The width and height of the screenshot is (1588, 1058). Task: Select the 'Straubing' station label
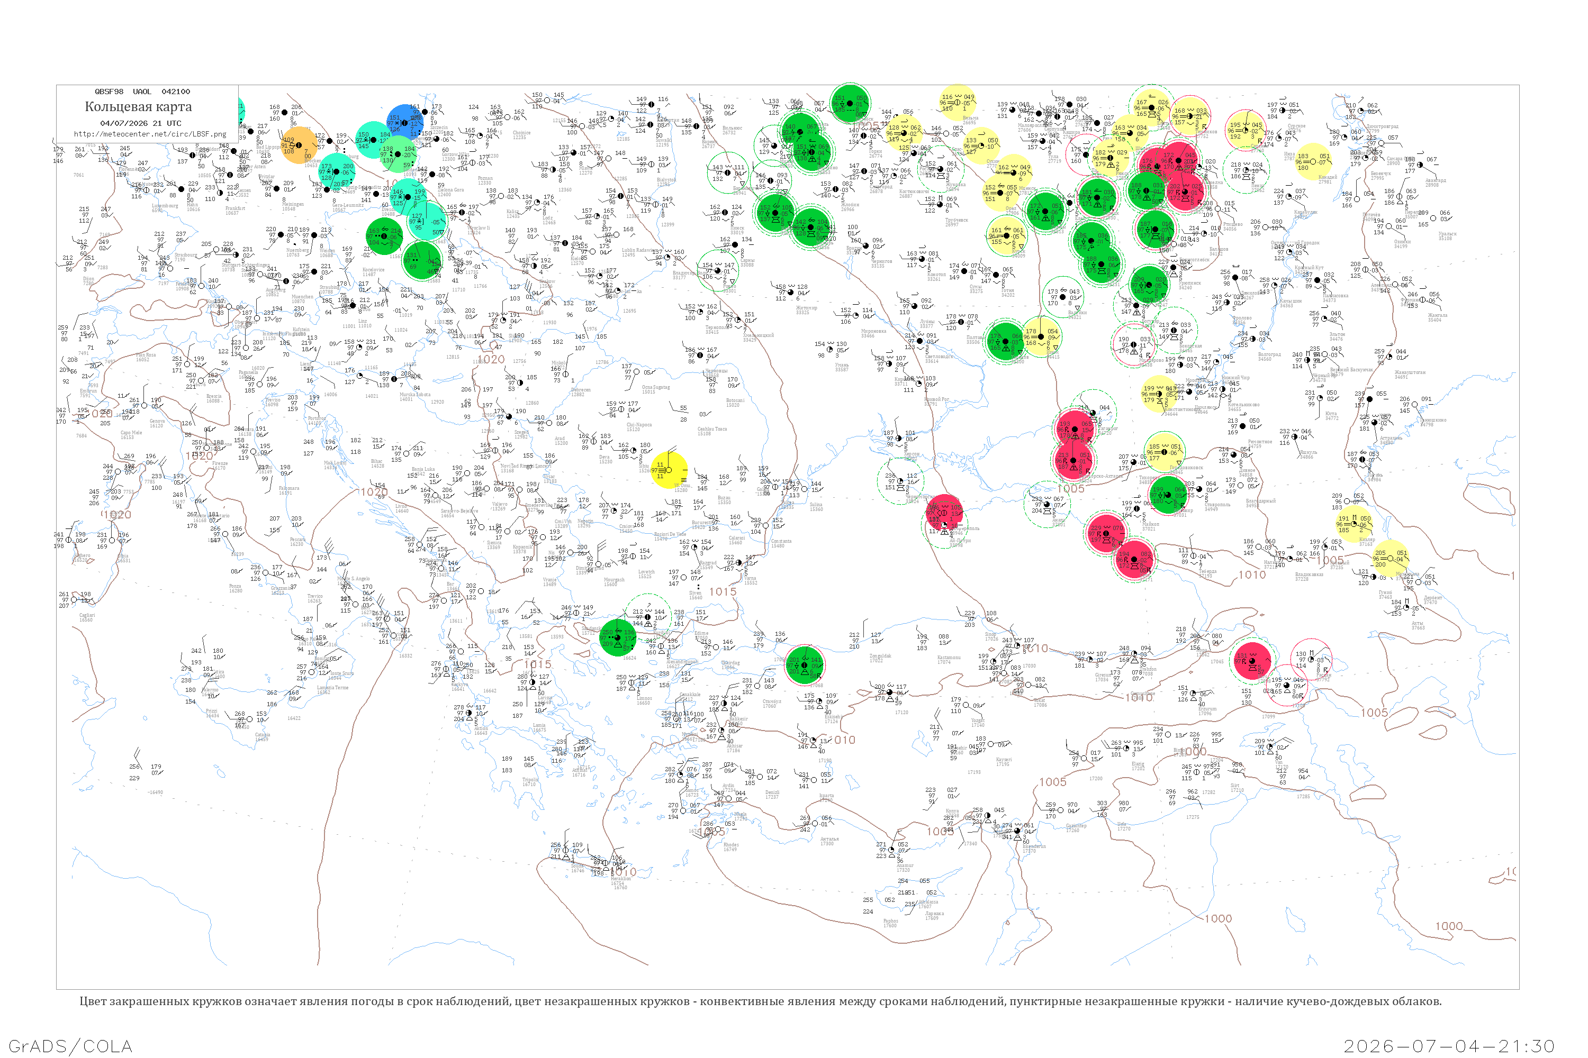point(330,288)
